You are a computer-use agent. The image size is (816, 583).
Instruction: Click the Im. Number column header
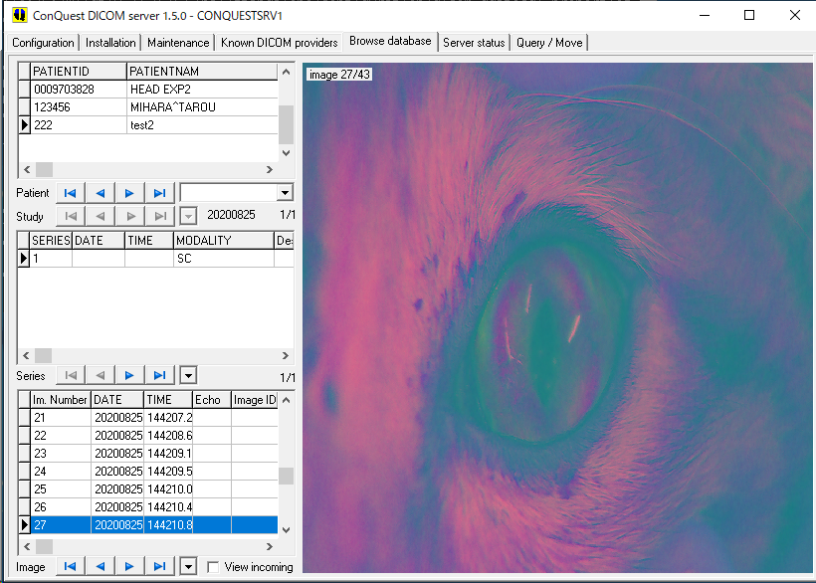tap(61, 399)
